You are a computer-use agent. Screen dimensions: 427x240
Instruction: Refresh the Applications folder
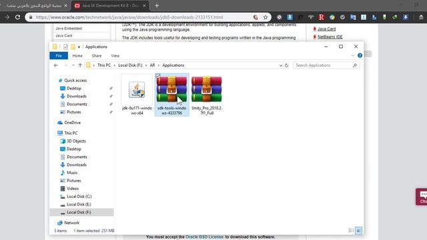[x=286, y=65]
